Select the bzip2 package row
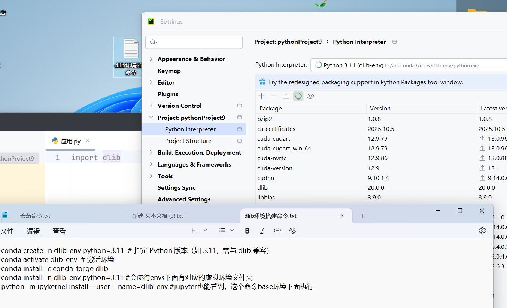The width and height of the screenshot is (507, 308). coord(381,119)
